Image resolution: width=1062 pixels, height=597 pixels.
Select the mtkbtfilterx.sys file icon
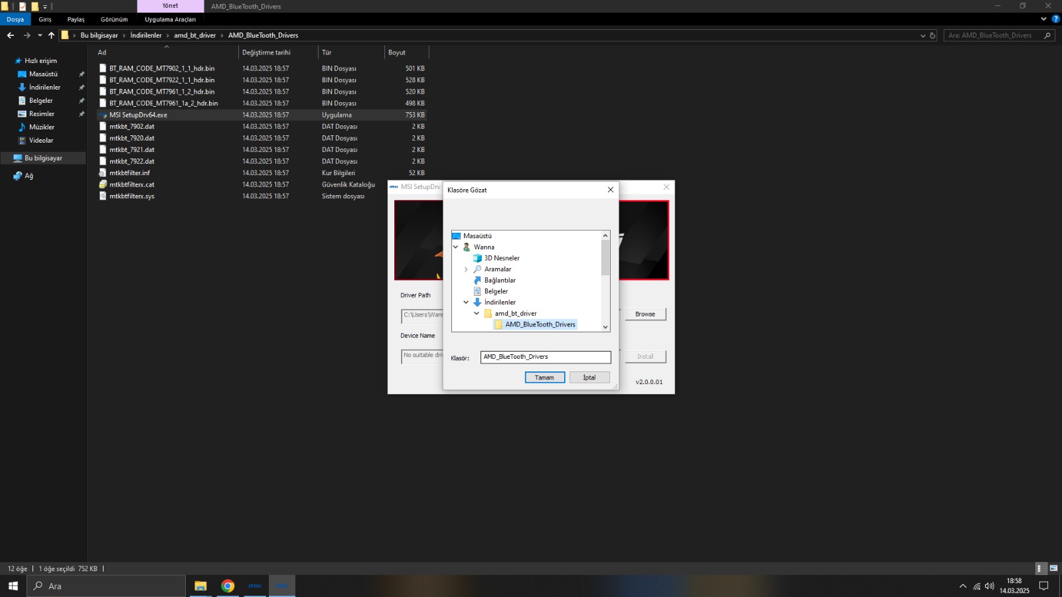tap(103, 196)
